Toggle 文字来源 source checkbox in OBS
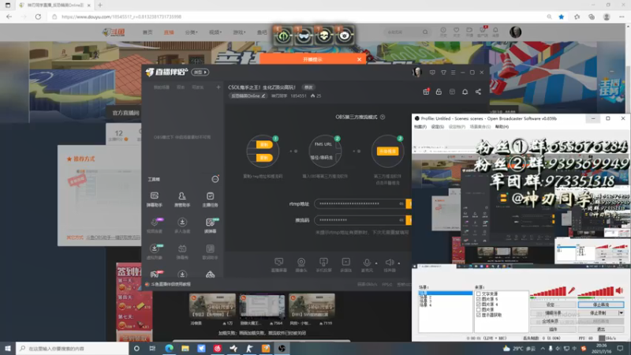The width and height of the screenshot is (631, 355). point(479,293)
